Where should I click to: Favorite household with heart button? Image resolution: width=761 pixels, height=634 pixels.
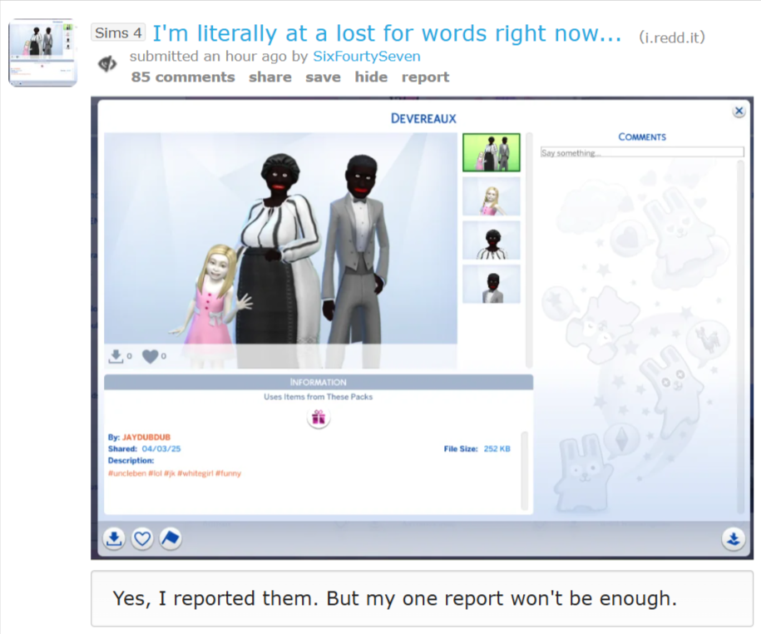142,538
